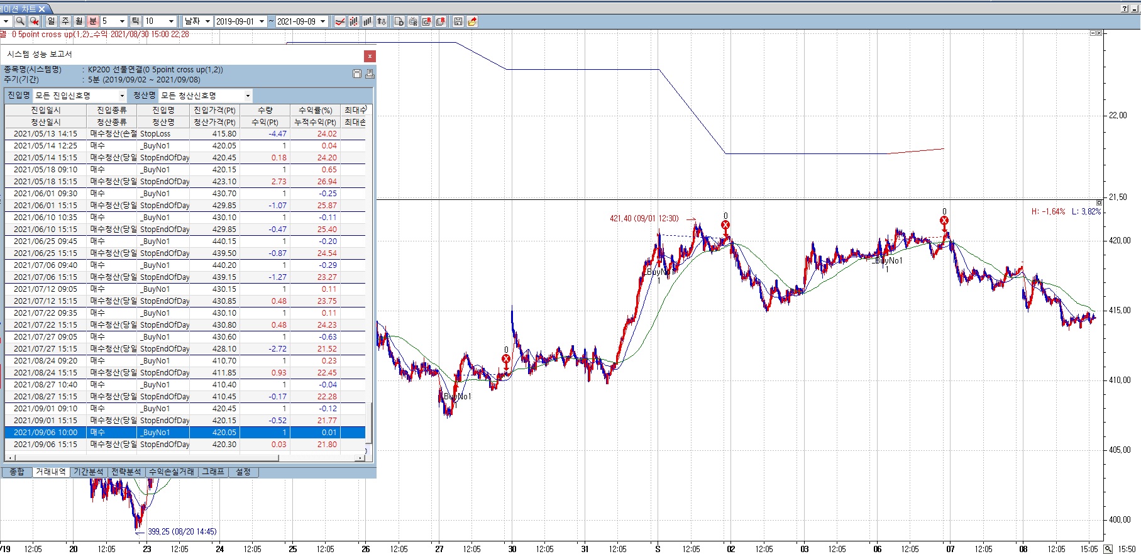This screenshot has width=1141, height=554.
Task: Toggle the 분 (minute) period button
Action: (93, 21)
